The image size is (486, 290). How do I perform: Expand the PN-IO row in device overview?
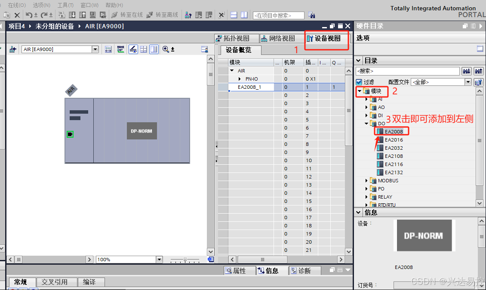pos(239,79)
